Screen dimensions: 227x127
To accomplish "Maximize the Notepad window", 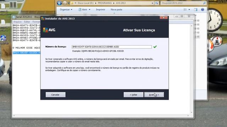I will click(182, 16).
